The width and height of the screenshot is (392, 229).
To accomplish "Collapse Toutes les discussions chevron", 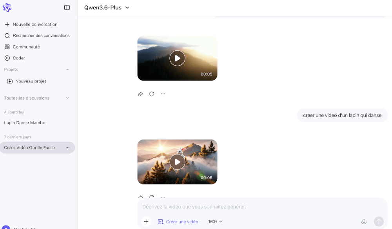I will pyautogui.click(x=67, y=98).
